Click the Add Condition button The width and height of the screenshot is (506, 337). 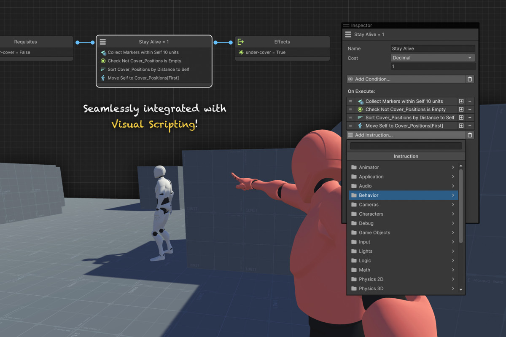click(406, 79)
